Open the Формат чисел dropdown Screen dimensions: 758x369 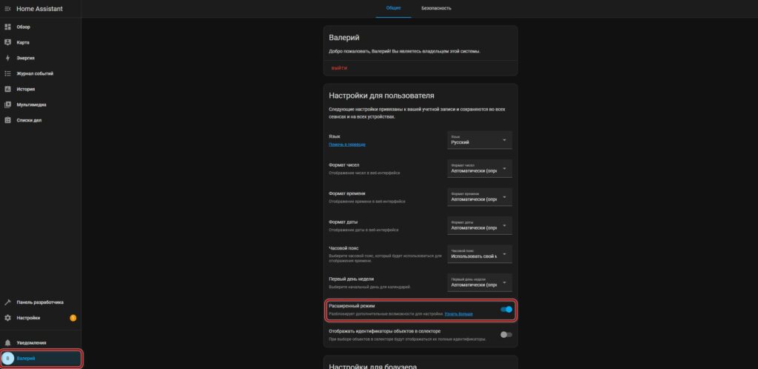tap(479, 168)
